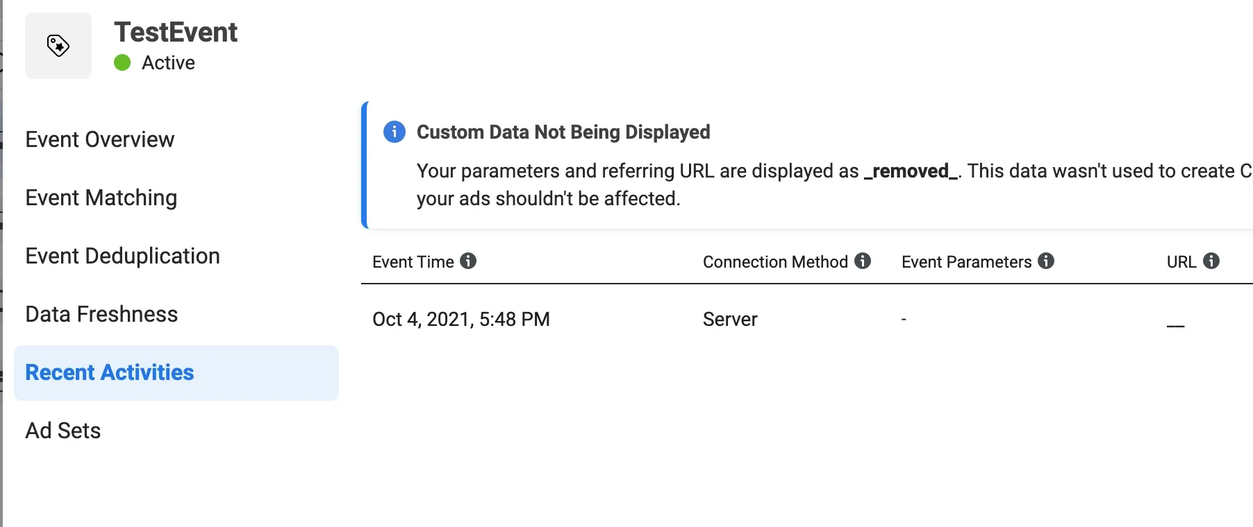This screenshot has width=1253, height=527.
Task: Click the blue info icon in notice
Action: (395, 132)
